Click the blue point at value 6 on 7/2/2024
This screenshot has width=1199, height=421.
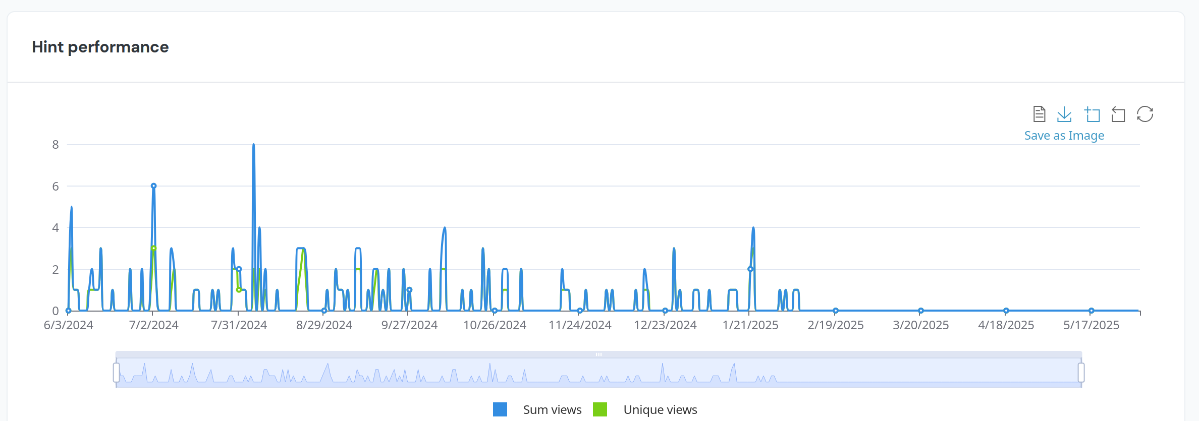(154, 186)
